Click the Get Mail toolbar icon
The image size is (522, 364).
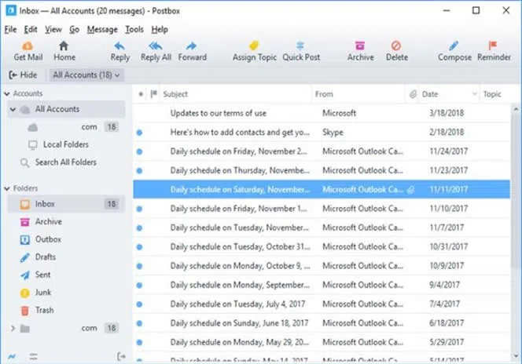[x=28, y=46]
